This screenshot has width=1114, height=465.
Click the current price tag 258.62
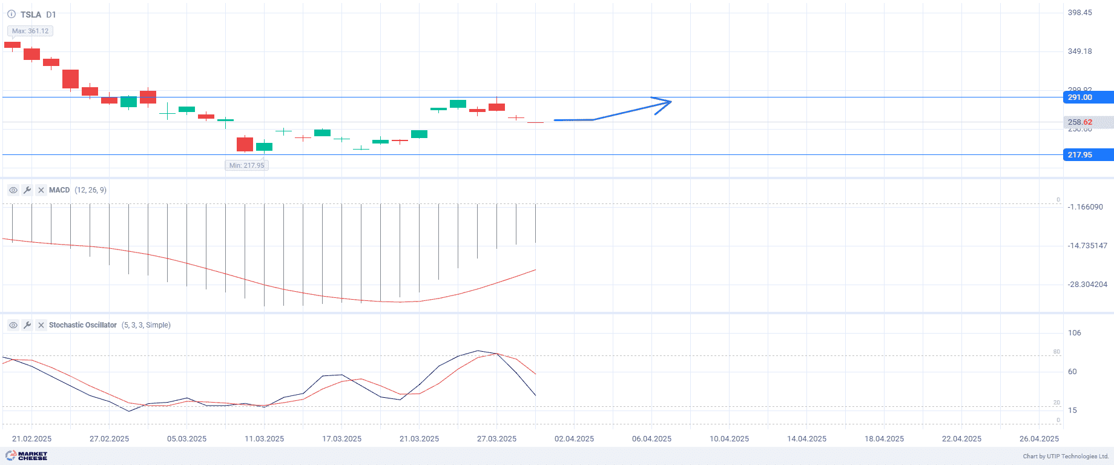(x=1088, y=122)
